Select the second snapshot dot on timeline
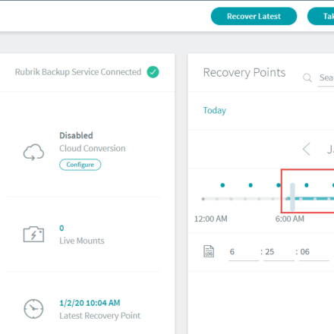Screen dimensions: 334x334 250,185
